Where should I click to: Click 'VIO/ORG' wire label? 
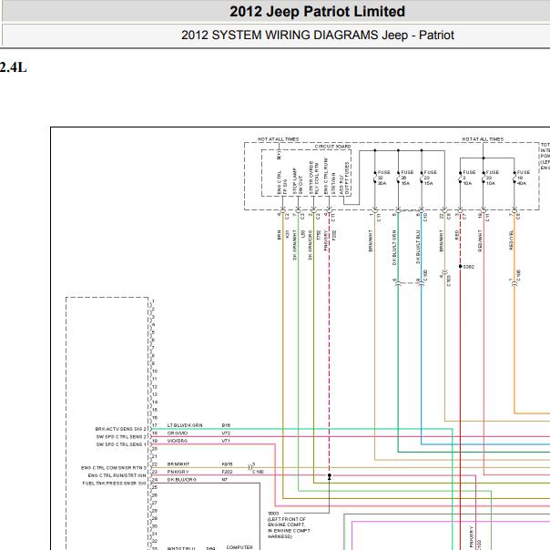pyautogui.click(x=178, y=441)
